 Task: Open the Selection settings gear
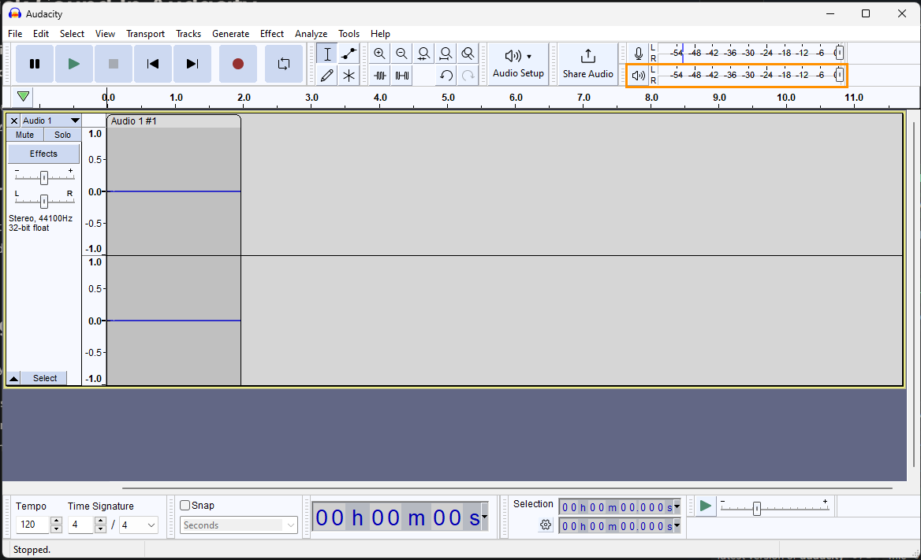coord(546,525)
